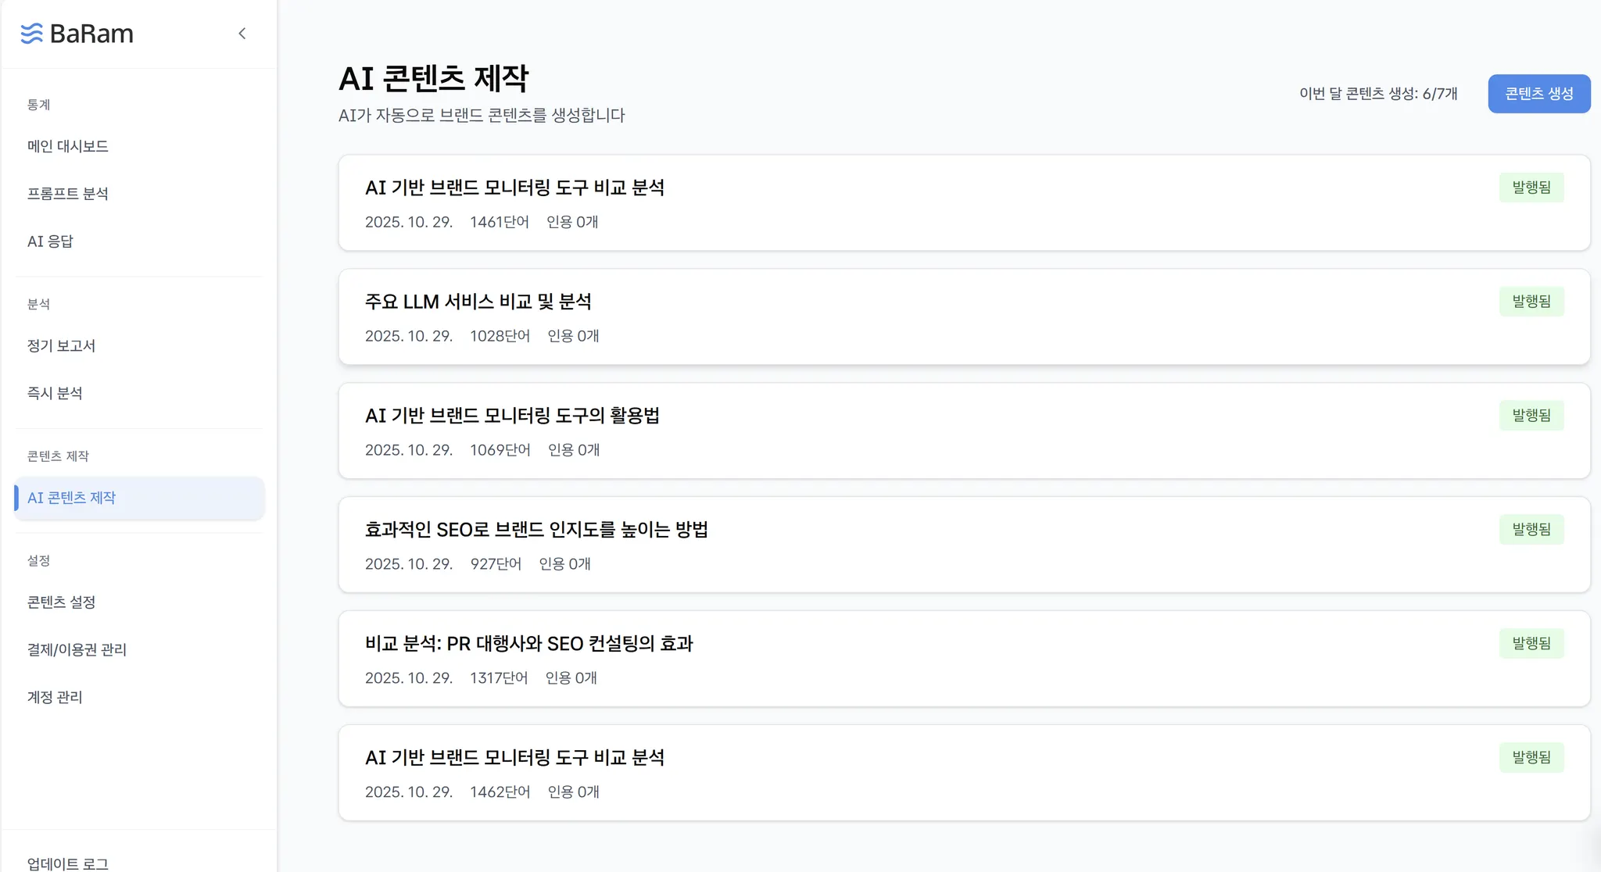Viewport: 1601px width, 872px height.
Task: Open 메인 대시보드 in sidebar
Action: coord(68,146)
